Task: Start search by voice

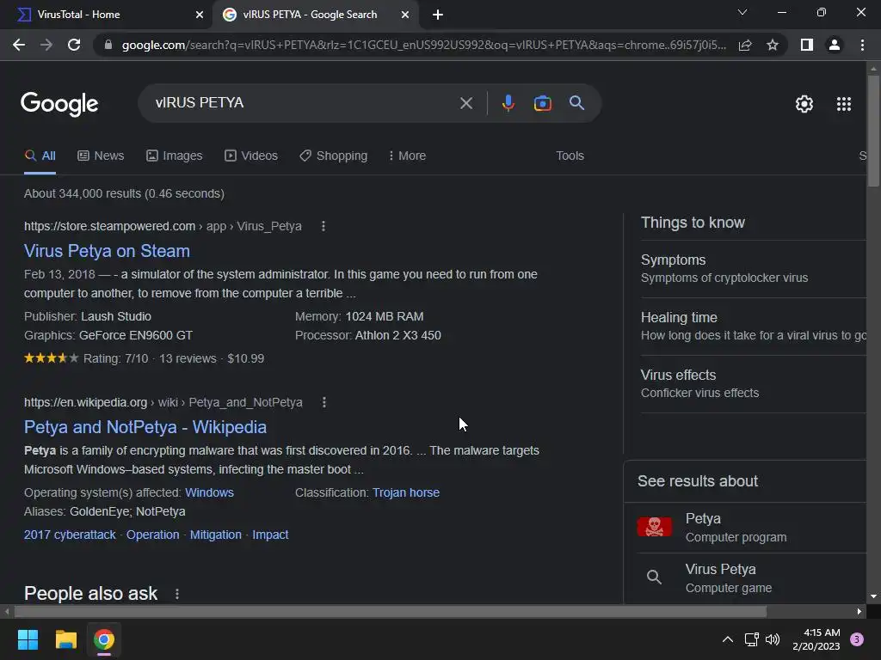Action: (508, 103)
